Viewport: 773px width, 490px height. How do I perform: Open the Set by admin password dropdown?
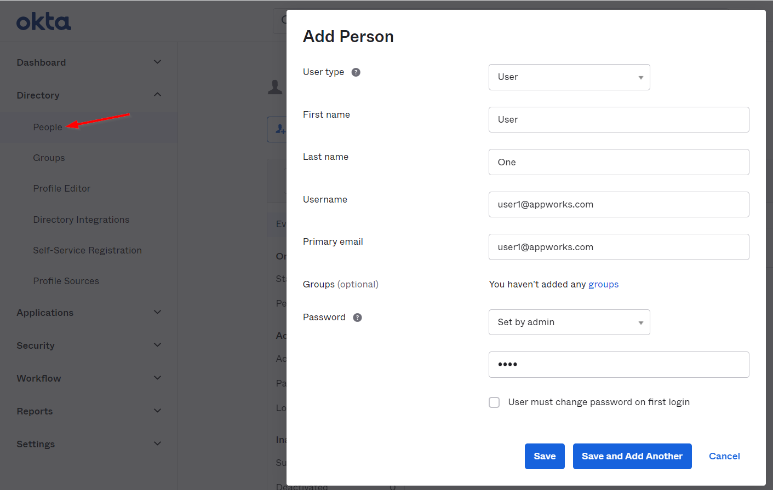(x=569, y=322)
